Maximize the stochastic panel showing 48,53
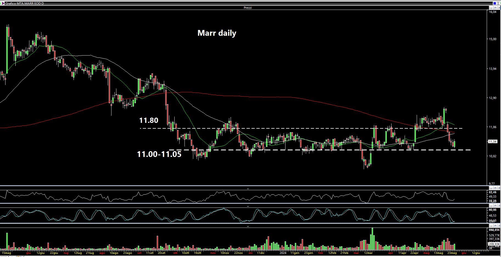 click(x=495, y=206)
